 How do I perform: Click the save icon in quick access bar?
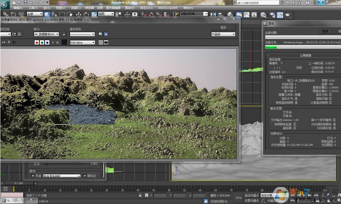coord(25,2)
